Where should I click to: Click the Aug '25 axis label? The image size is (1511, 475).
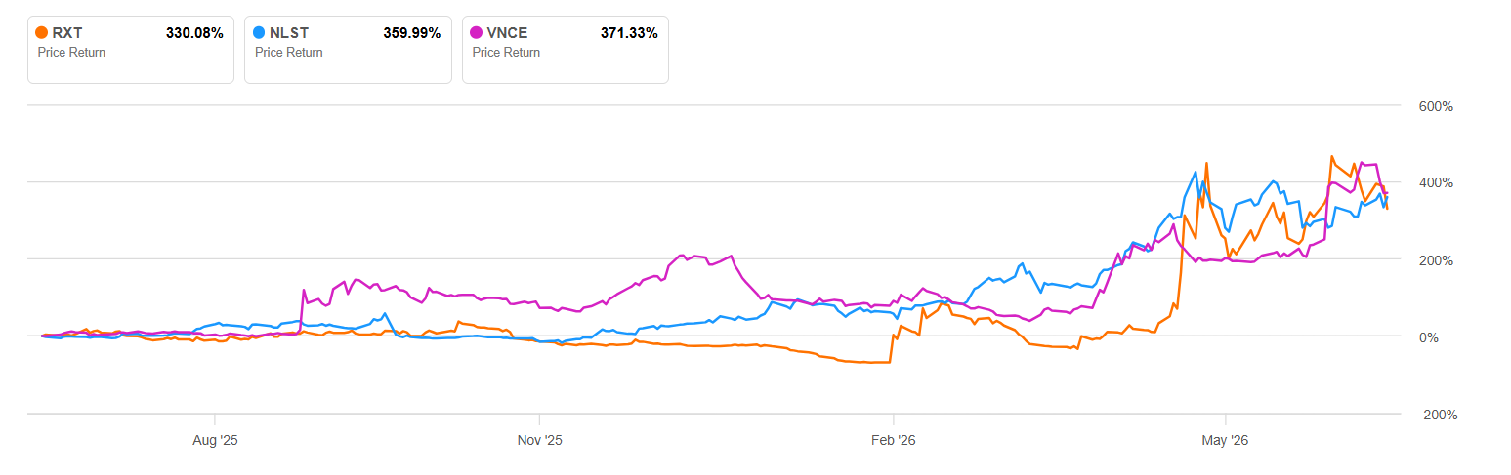coord(215,440)
